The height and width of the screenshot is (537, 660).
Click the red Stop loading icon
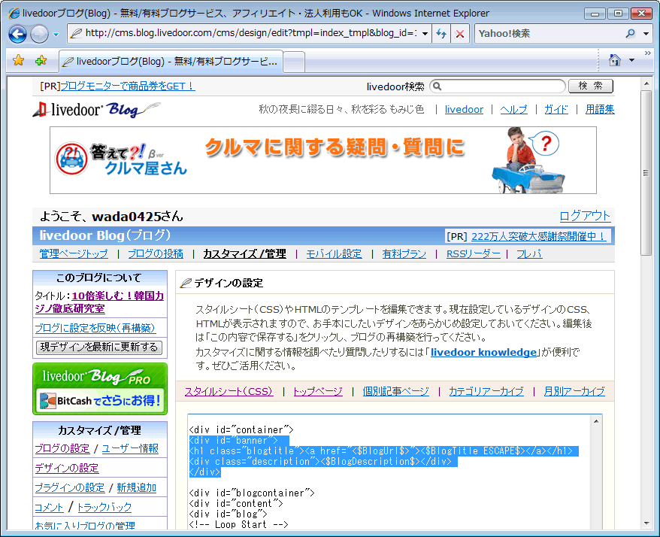pyautogui.click(x=459, y=34)
